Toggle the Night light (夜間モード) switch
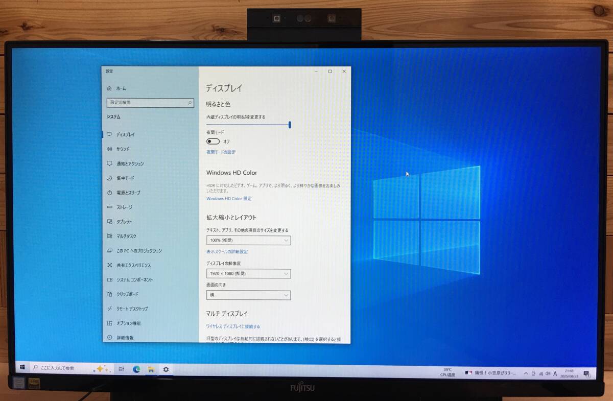The image size is (613, 401). tap(213, 141)
